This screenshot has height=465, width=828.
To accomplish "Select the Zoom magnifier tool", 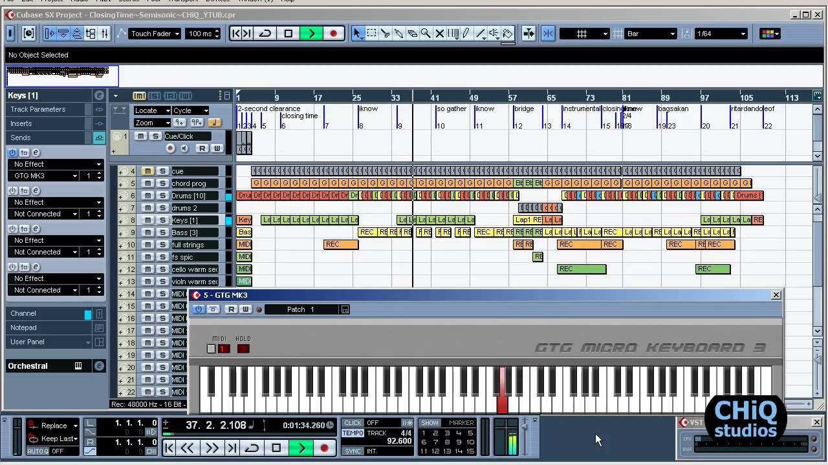I will [x=426, y=34].
